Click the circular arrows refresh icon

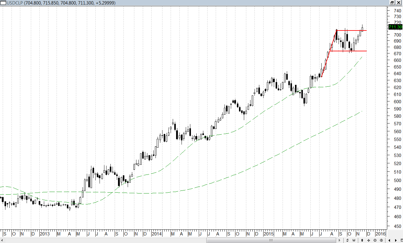347,240
